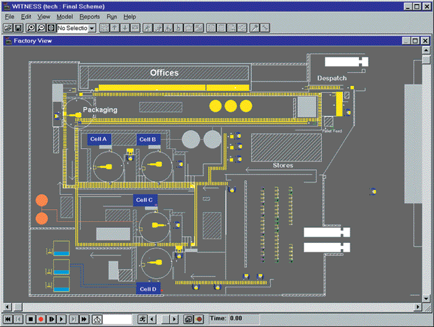434x327 pixels.
Task: Open the Reports menu
Action: point(89,17)
